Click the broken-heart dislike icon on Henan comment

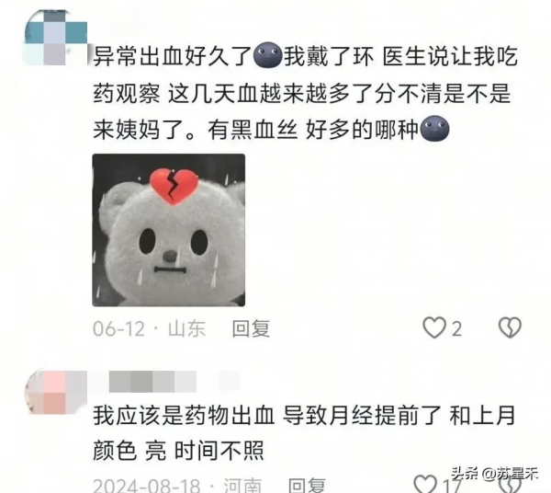[511, 485]
